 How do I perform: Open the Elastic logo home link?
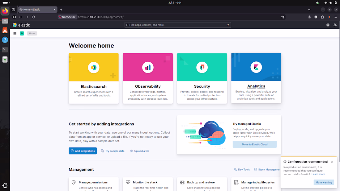pos(21,25)
